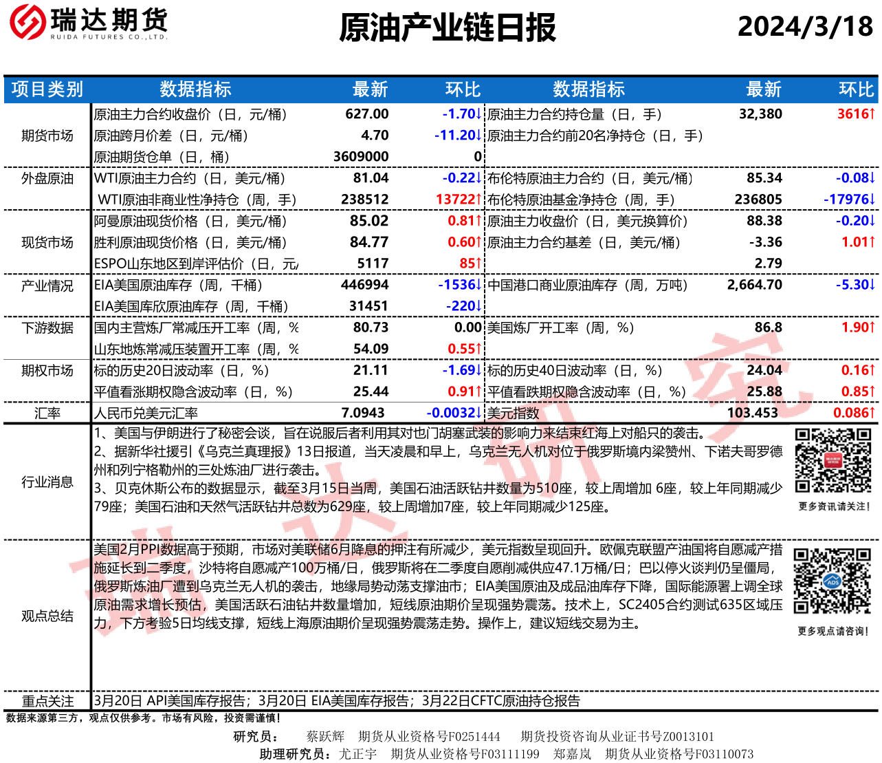Screen dimensions: 882x763
Task: Click the 行业消息 section label
Action: [47, 482]
